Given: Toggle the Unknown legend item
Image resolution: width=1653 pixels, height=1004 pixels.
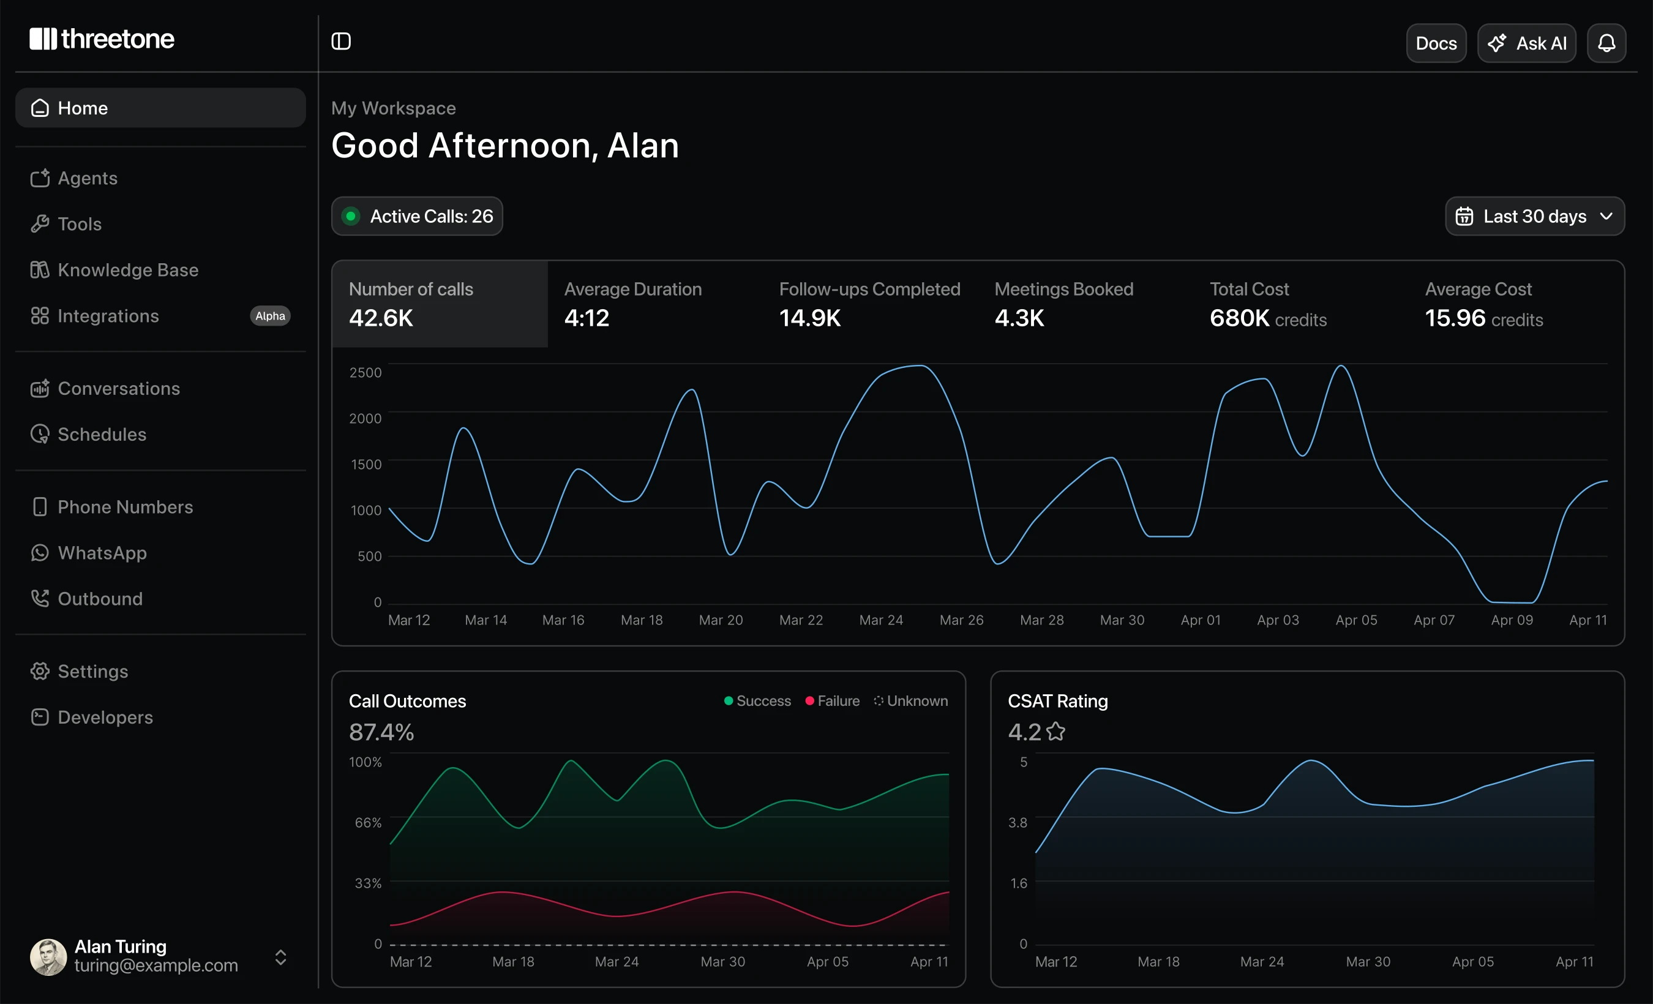Looking at the screenshot, I should coord(910,701).
